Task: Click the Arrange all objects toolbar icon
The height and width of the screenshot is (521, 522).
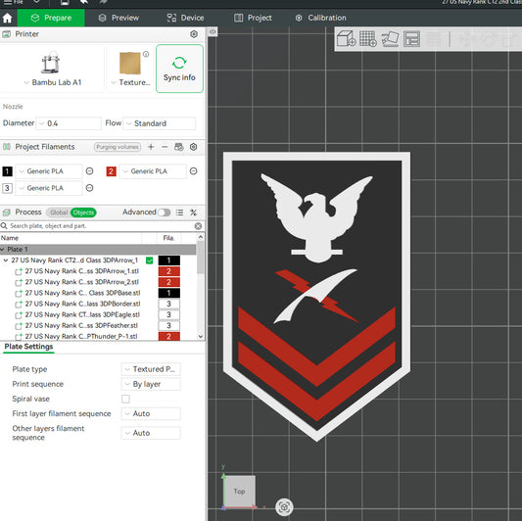Action: pyautogui.click(x=411, y=38)
